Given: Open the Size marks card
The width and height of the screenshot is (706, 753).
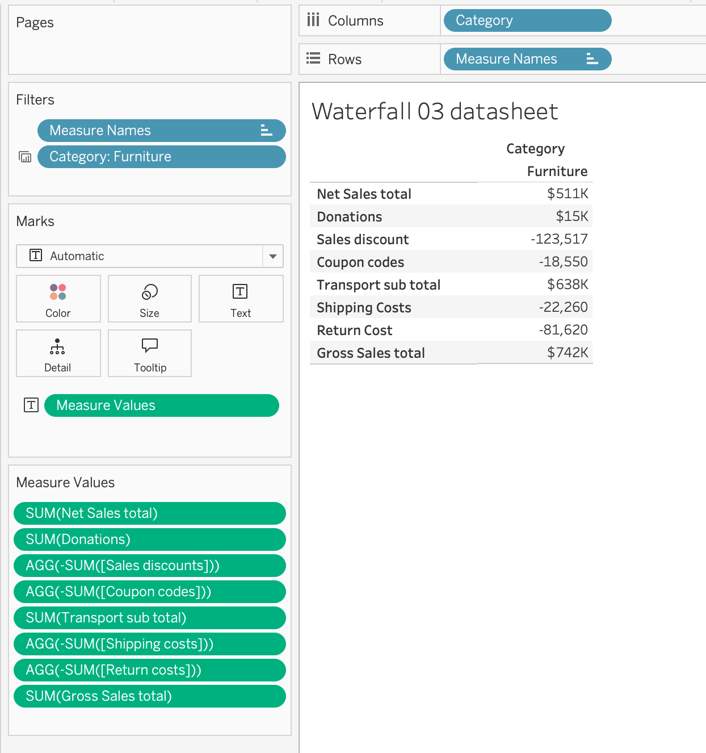Looking at the screenshot, I should coord(149,299).
